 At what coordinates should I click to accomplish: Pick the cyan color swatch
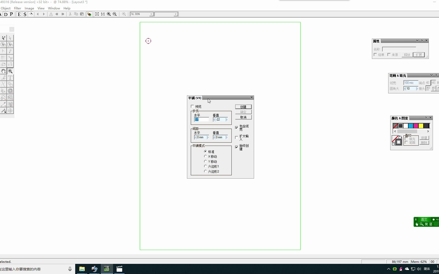(411, 126)
